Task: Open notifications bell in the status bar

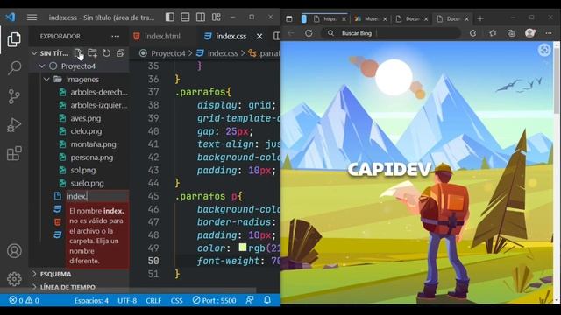Action: (267, 300)
